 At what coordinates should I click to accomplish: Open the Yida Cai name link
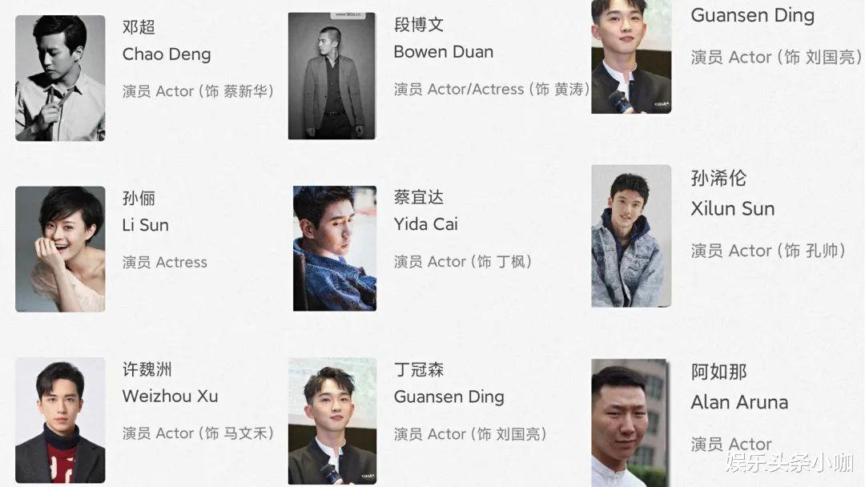click(x=426, y=224)
